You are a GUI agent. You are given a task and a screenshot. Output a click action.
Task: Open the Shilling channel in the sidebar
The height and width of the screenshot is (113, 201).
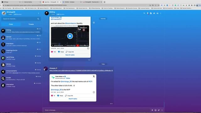[21, 31]
